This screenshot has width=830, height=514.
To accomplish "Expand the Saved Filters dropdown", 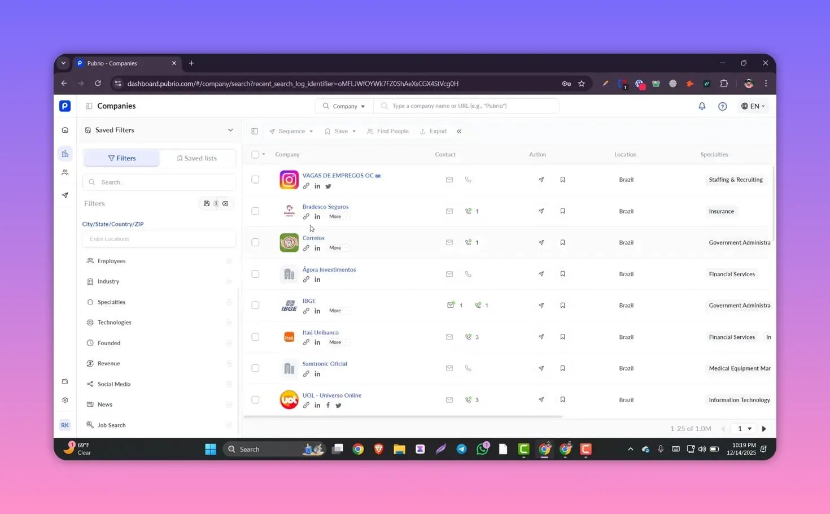I will 230,130.
